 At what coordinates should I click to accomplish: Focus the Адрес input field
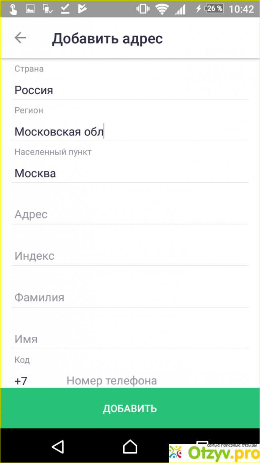tap(130, 214)
